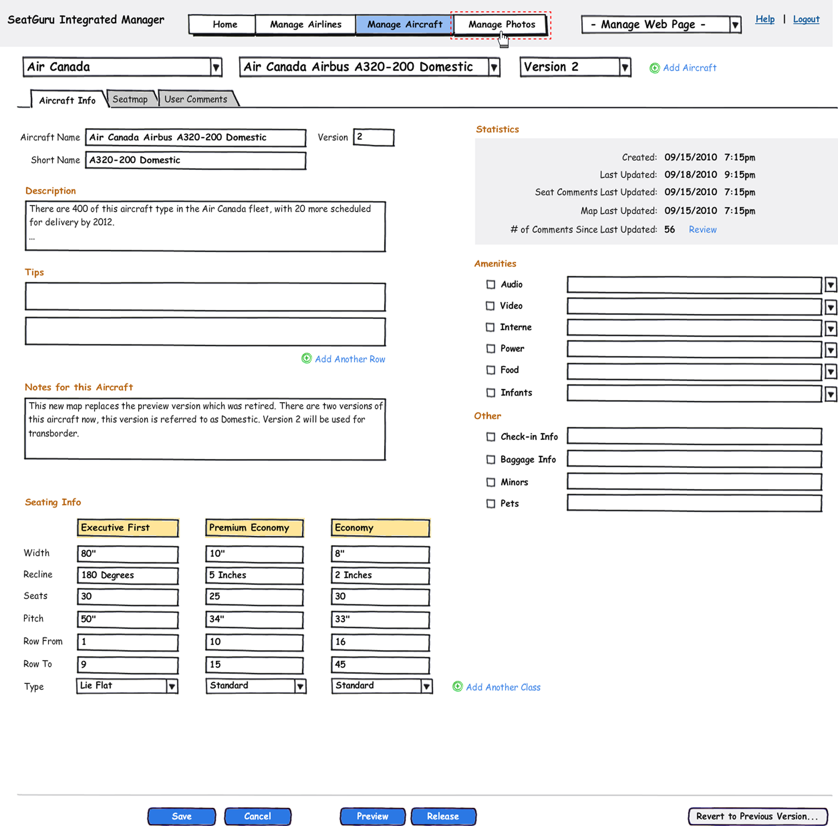The width and height of the screenshot is (838, 826).
Task: Click the plus icon beside Add Another Class
Action: coord(457,686)
